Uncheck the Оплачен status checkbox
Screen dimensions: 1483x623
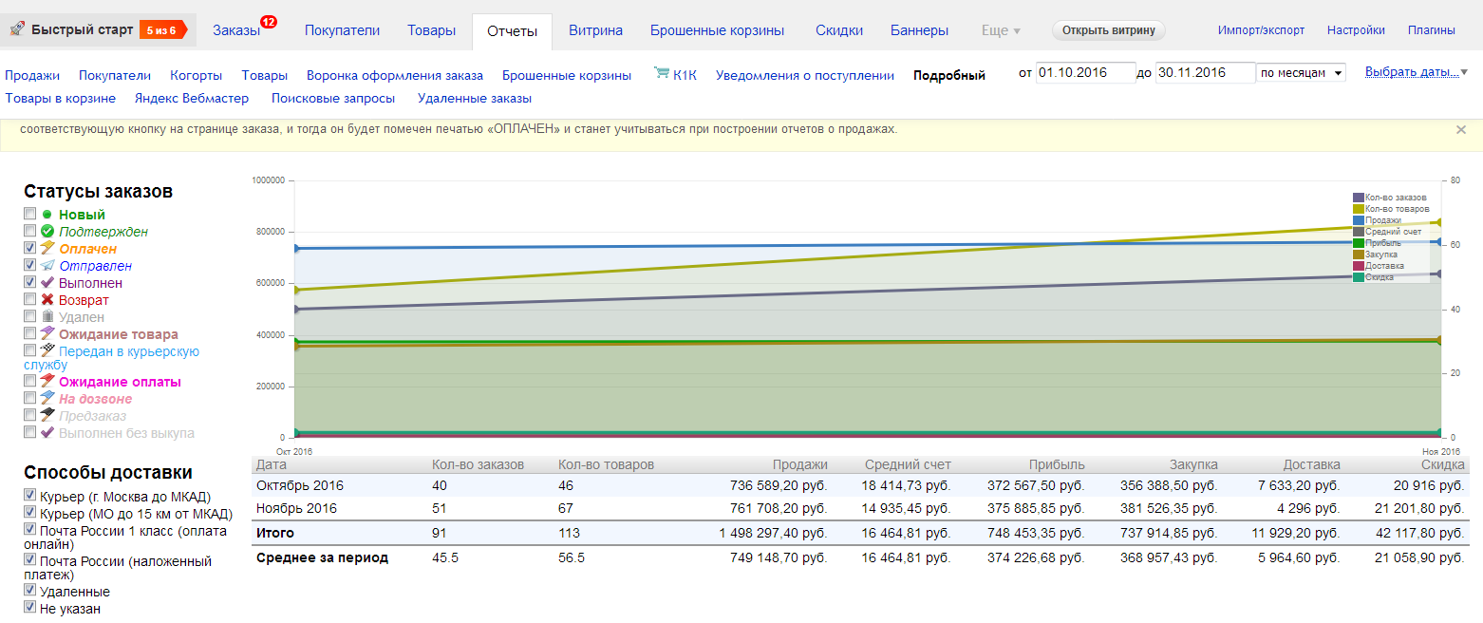(30, 249)
